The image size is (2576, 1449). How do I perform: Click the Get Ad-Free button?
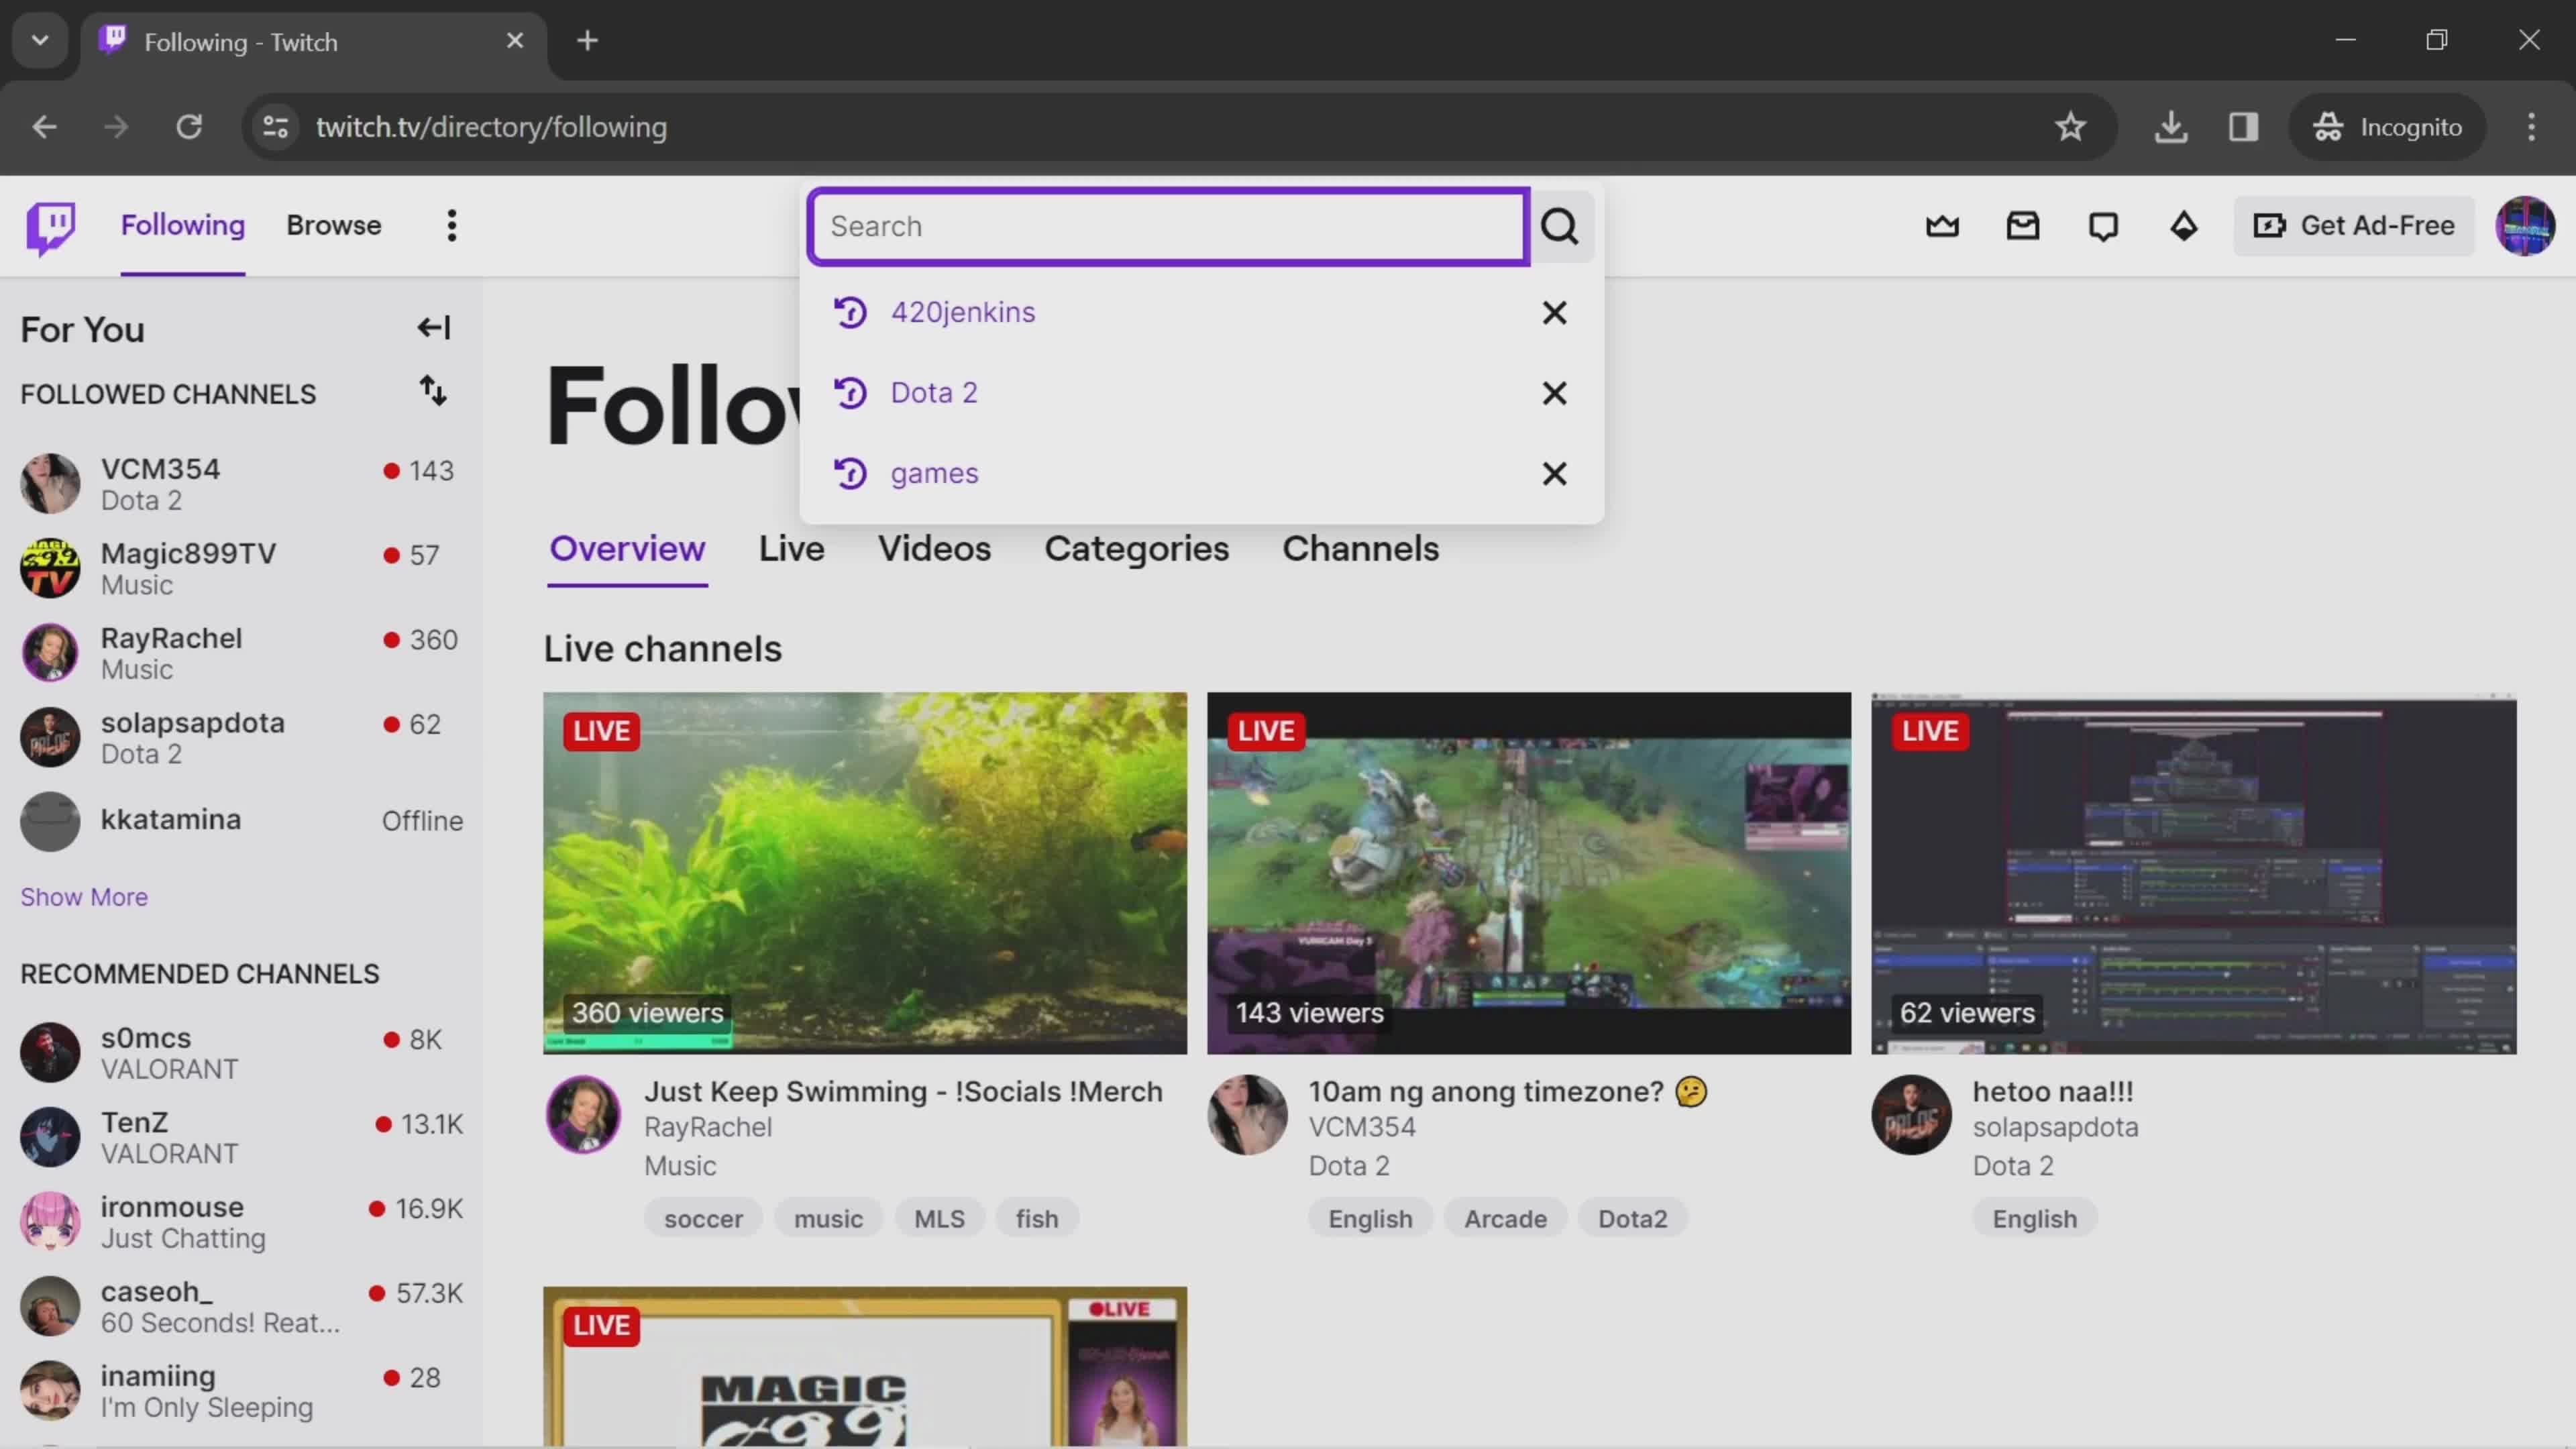coord(2353,226)
